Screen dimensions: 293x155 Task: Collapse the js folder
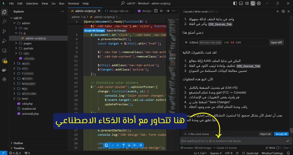click(x=16, y=33)
